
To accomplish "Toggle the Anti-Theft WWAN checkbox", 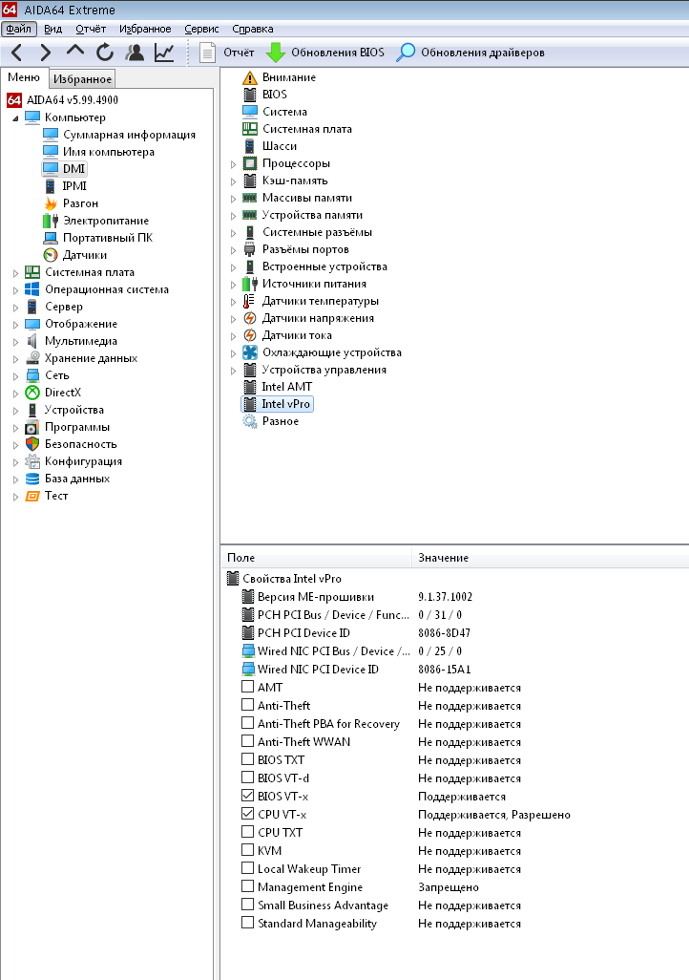I will (x=247, y=740).
